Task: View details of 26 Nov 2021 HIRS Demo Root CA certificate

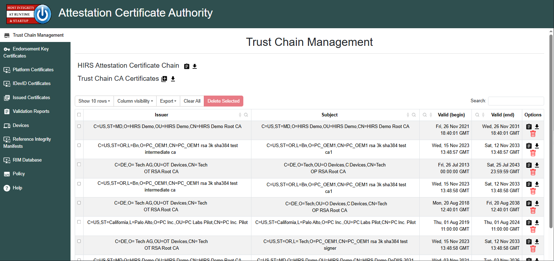Action: tap(529, 127)
